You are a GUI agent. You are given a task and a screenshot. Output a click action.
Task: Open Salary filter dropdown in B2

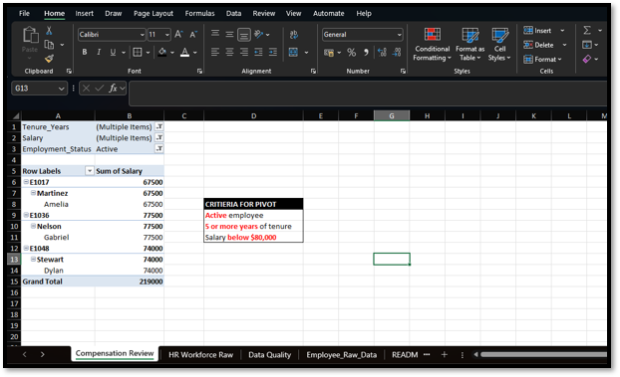tap(158, 138)
